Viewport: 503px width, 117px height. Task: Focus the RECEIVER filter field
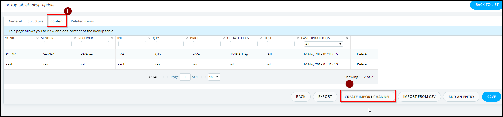click(95, 44)
